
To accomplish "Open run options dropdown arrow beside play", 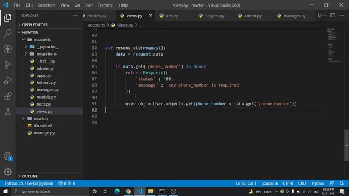I will (x=325, y=16).
